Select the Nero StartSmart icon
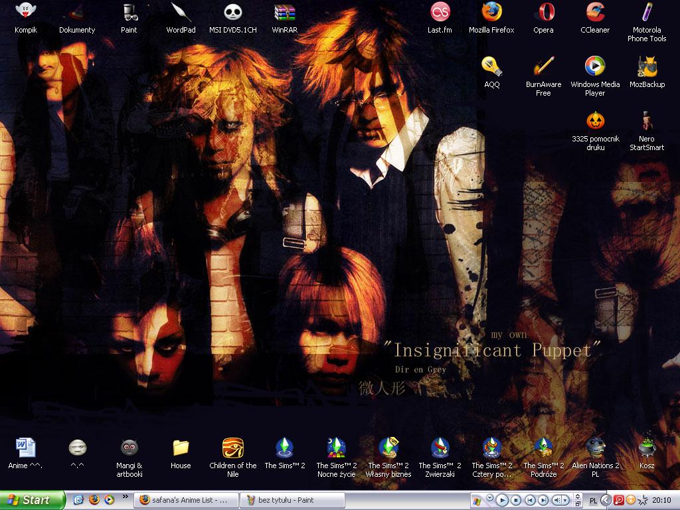The image size is (680, 510). (x=647, y=131)
